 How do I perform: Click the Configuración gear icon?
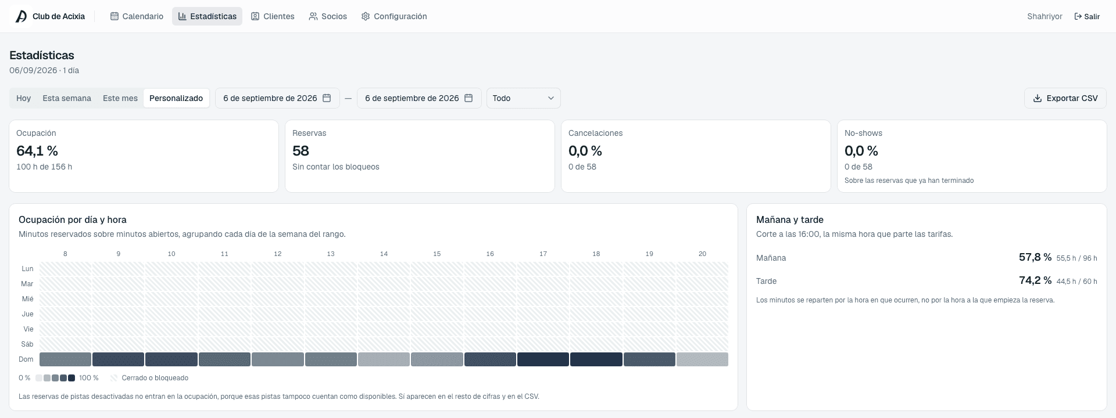366,16
